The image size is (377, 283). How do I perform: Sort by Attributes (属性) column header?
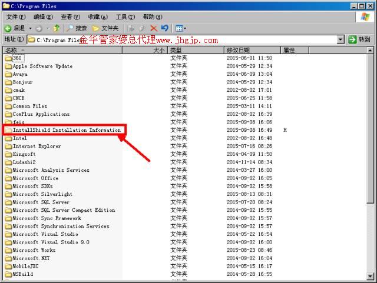[x=295, y=50]
